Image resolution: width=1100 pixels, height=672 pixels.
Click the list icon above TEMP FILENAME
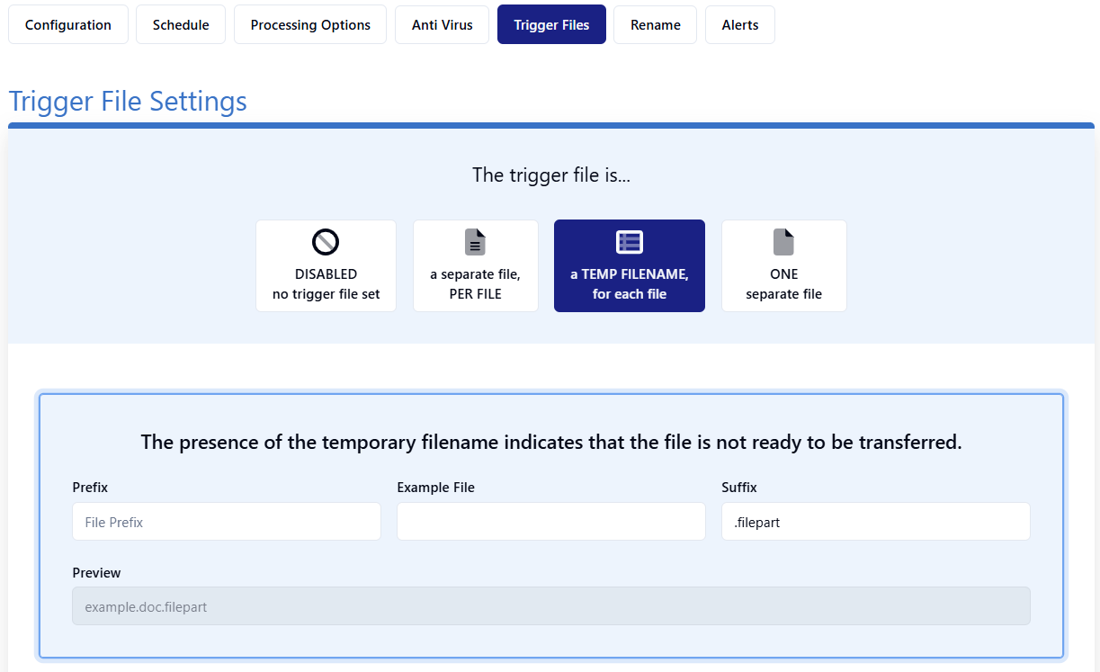(629, 242)
